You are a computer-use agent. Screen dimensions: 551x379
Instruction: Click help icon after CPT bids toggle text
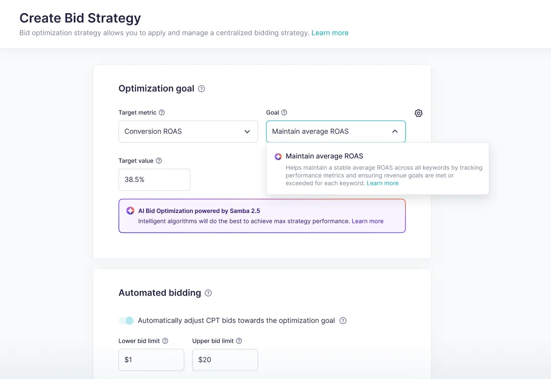click(343, 321)
